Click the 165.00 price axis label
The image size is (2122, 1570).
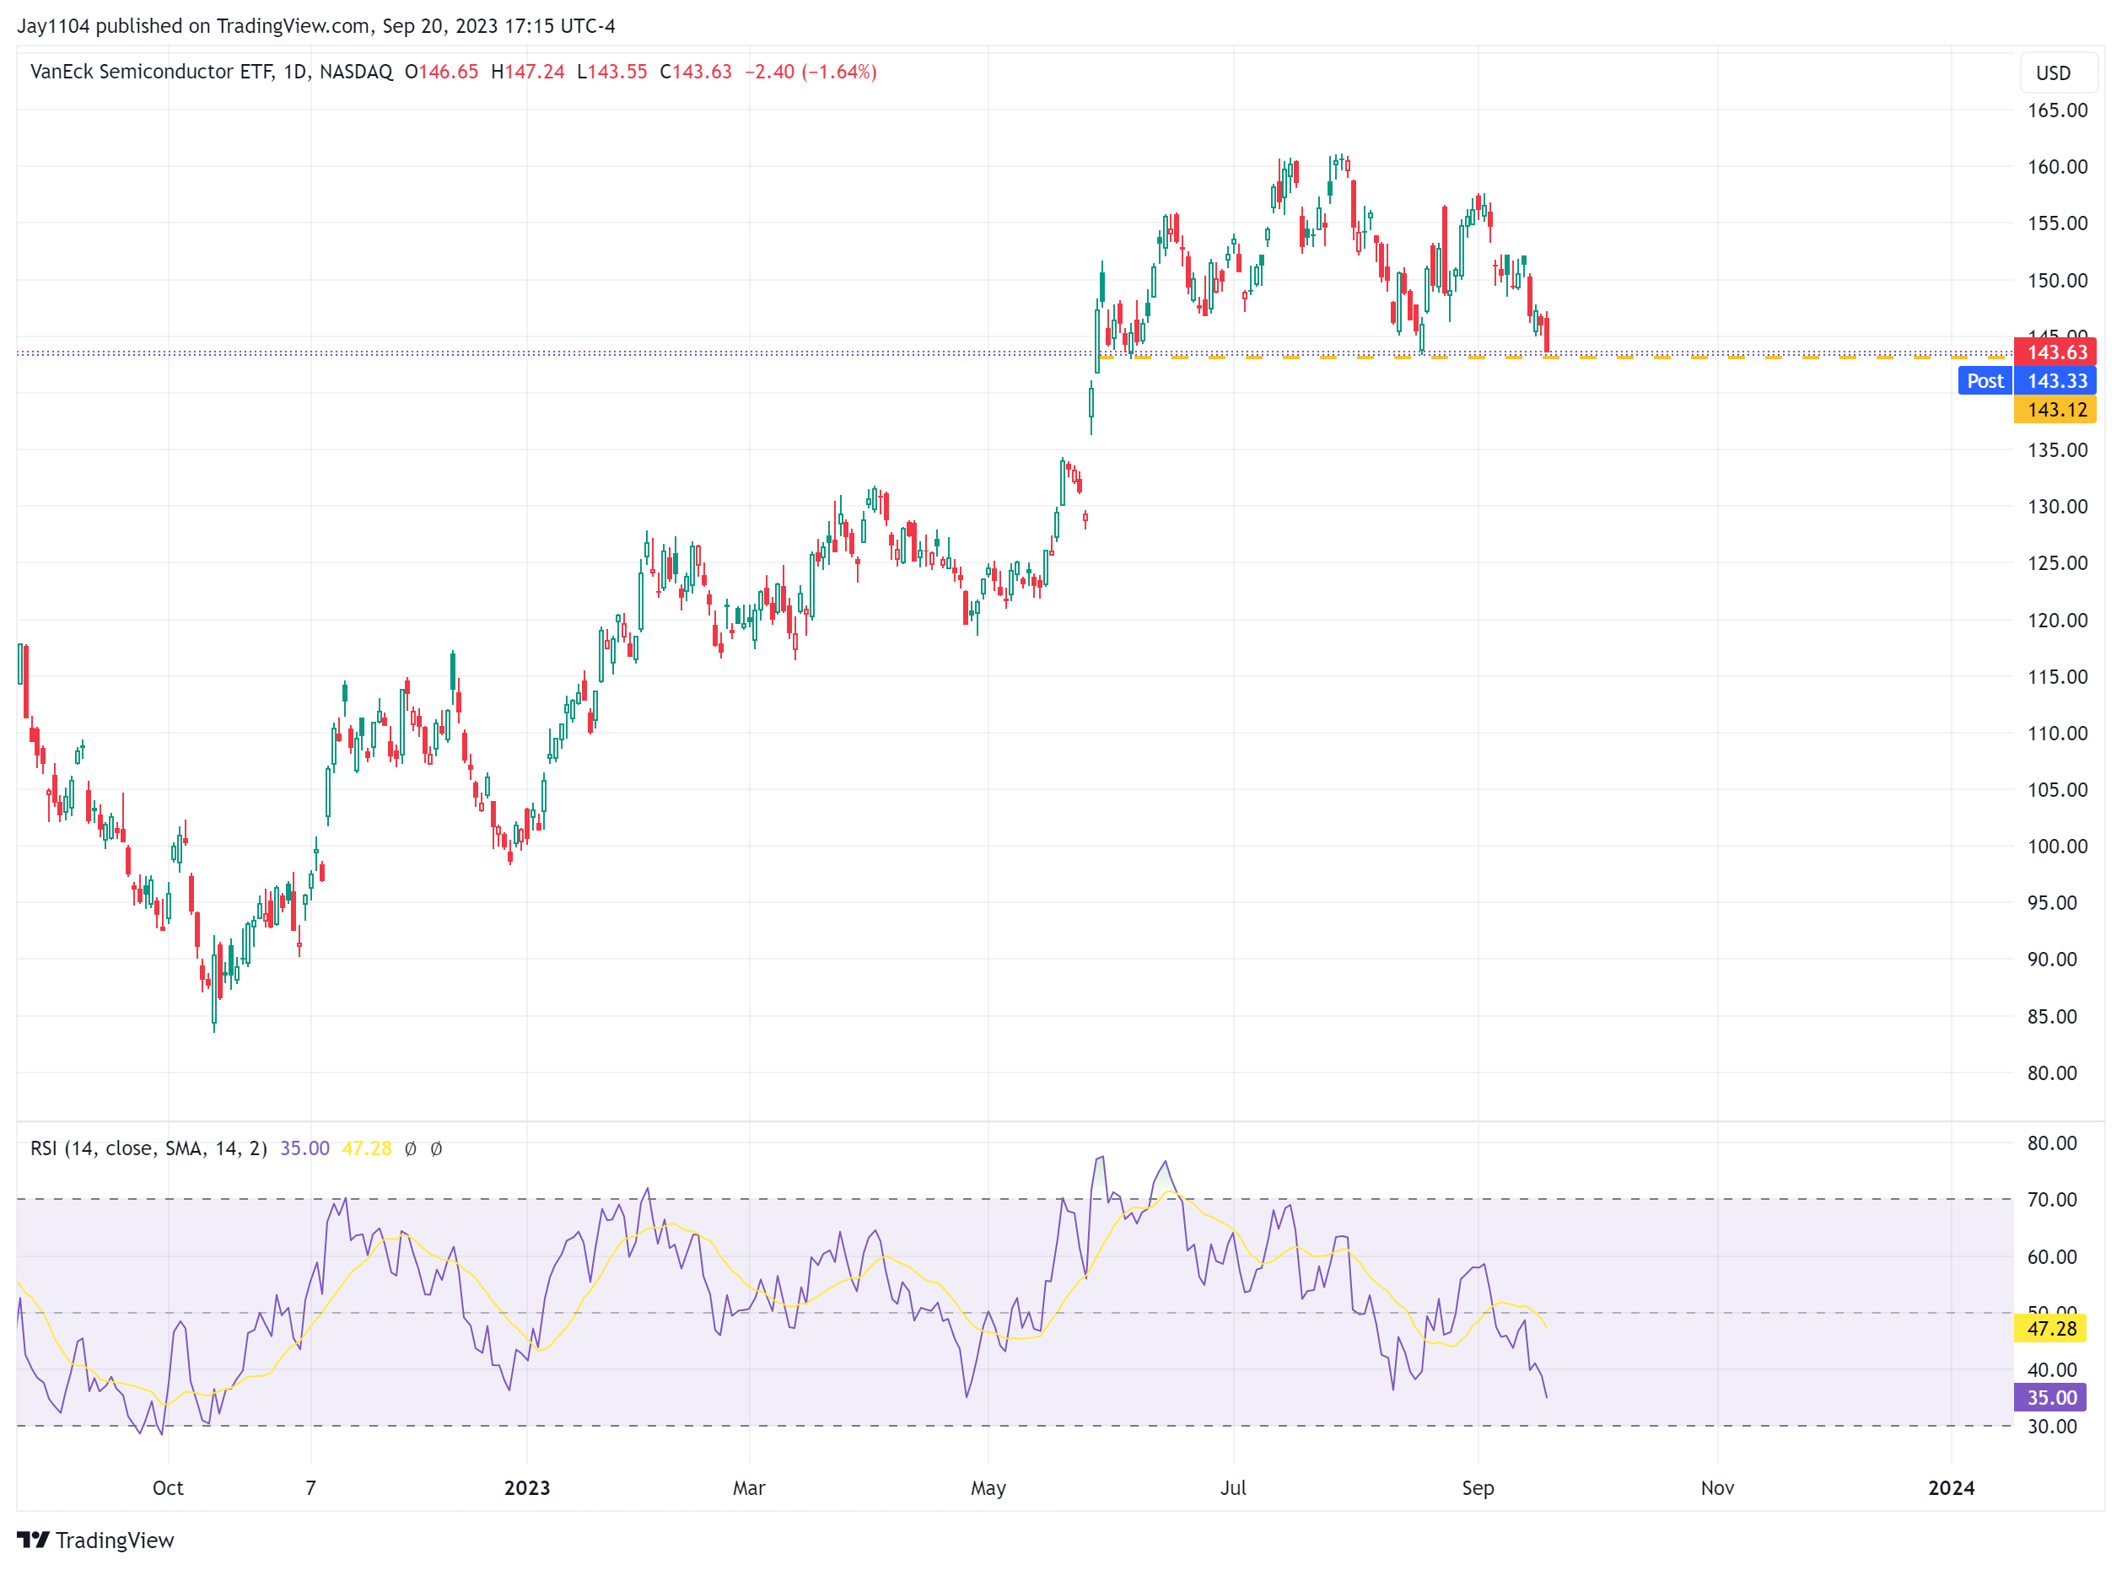(x=2057, y=110)
